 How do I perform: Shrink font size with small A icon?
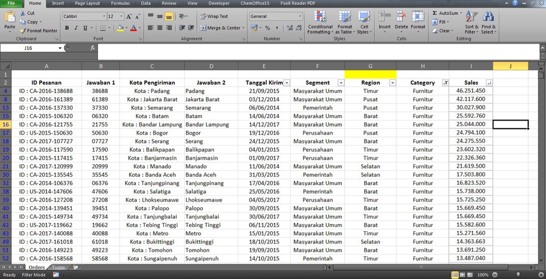coord(138,16)
